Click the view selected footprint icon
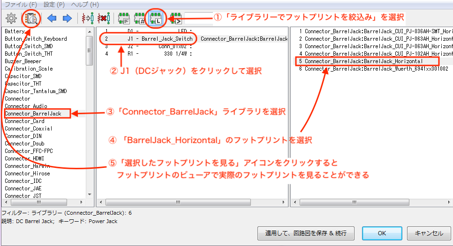453x246 pixels. (31, 19)
